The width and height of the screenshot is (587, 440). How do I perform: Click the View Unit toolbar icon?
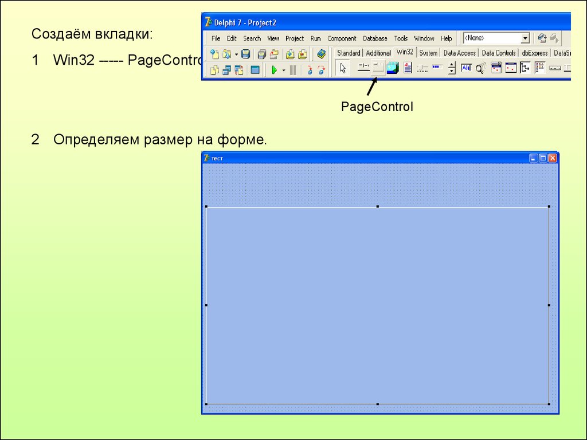coord(214,70)
